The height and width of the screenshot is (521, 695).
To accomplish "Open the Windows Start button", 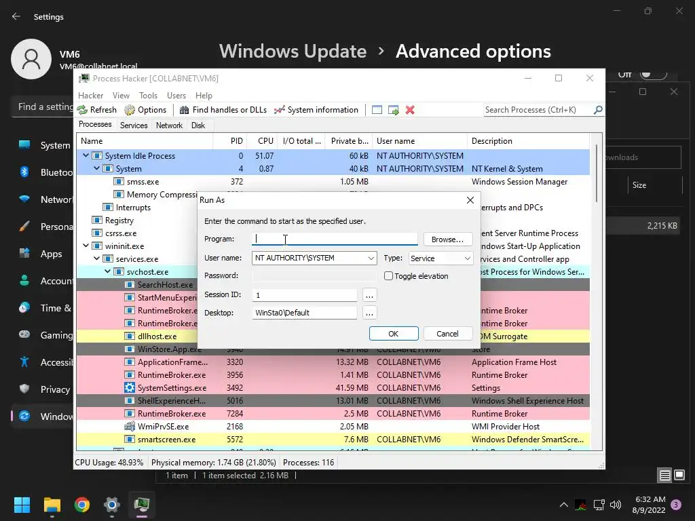I will (22, 505).
